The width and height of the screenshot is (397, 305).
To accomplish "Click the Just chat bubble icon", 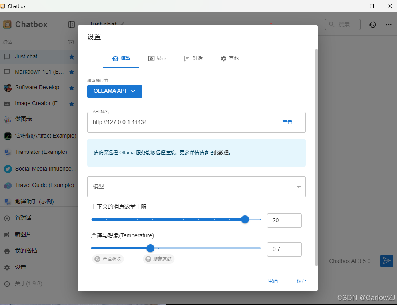I will pyautogui.click(x=7, y=56).
